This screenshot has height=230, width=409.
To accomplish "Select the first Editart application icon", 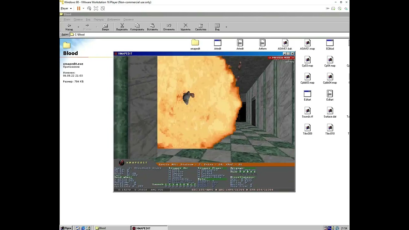I will pyautogui.click(x=307, y=94).
